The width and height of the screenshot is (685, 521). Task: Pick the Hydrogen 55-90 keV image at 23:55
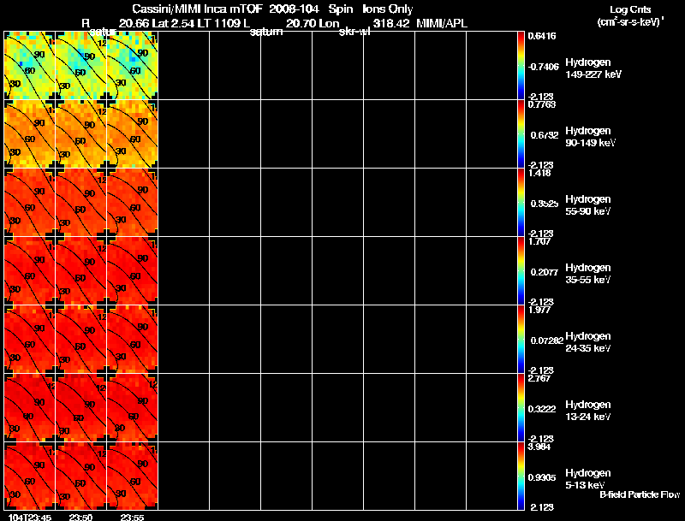(133, 203)
